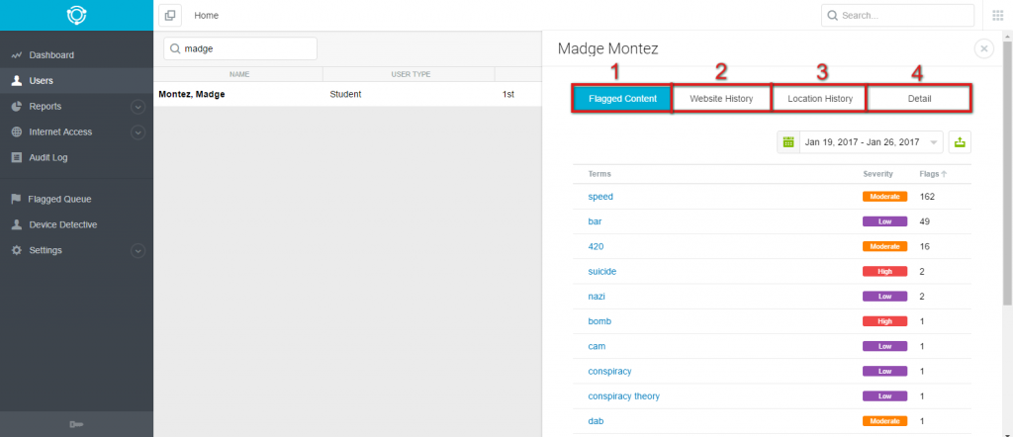Expand the Reports chevron
1013x437 pixels.
pos(138,107)
